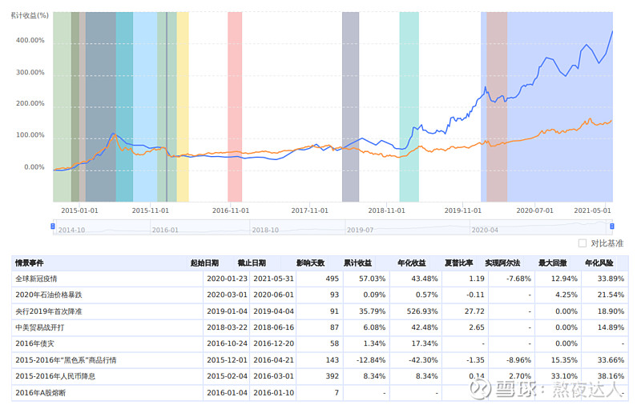641x409 pixels.
Task: Grab the left range slider handle
Action: pyautogui.click(x=53, y=227)
